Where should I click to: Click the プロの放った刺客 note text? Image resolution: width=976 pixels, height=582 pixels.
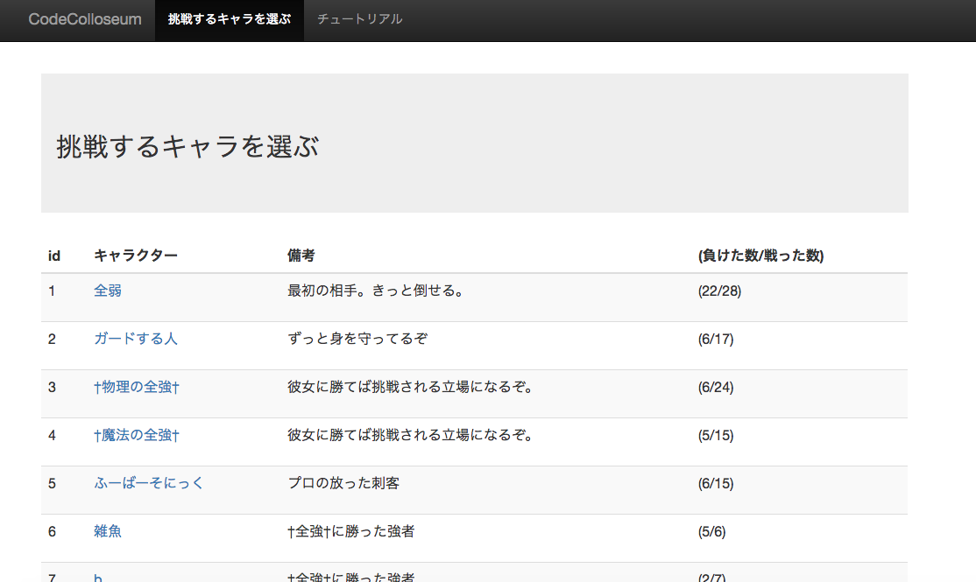point(343,483)
